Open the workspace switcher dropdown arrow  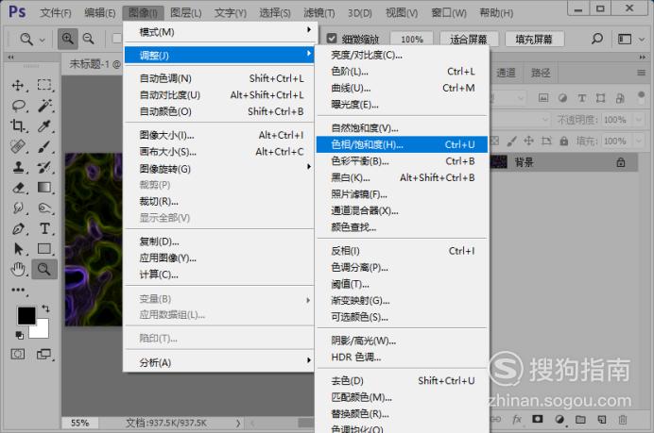coord(642,40)
